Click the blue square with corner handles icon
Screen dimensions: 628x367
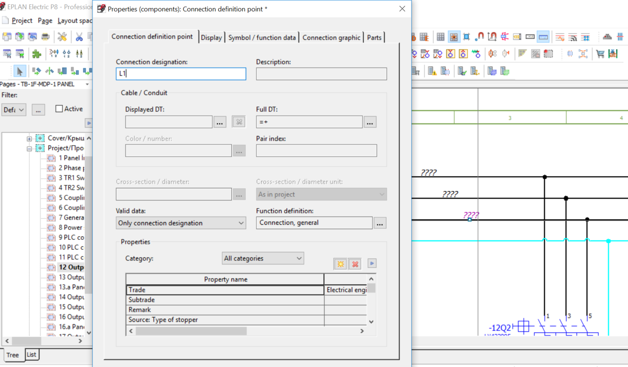466,37
